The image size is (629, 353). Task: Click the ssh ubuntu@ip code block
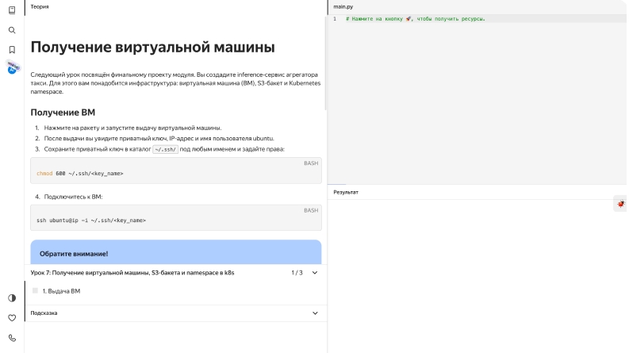(x=175, y=219)
